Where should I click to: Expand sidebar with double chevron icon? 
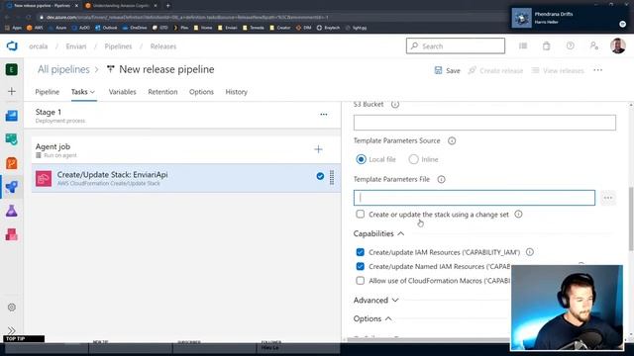(x=12, y=330)
